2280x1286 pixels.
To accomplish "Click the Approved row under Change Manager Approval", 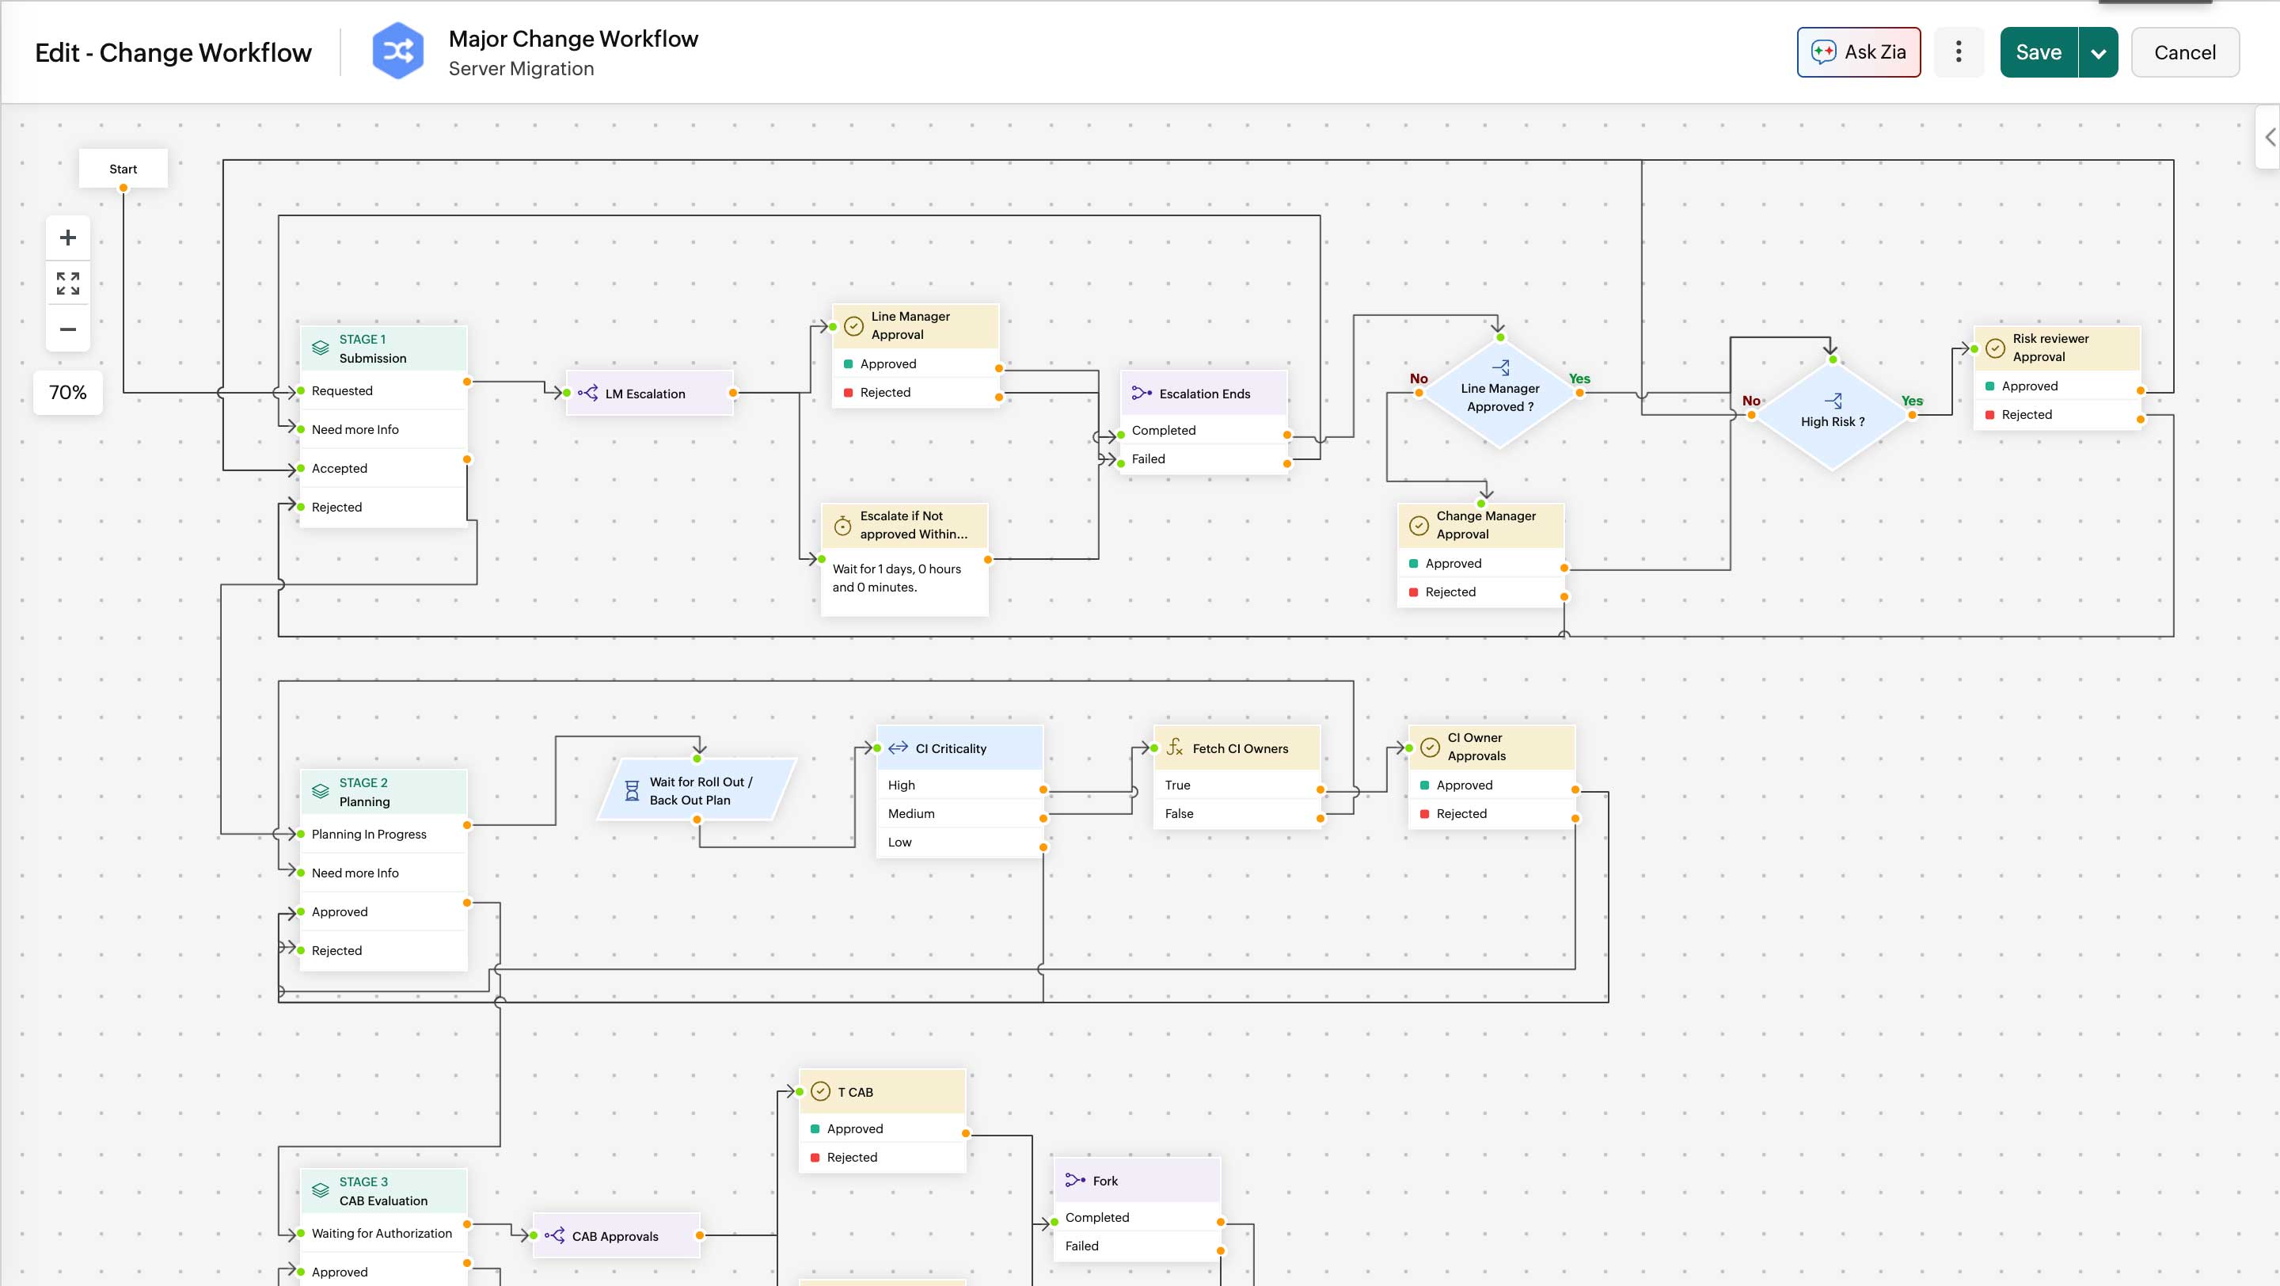I will point(1480,563).
